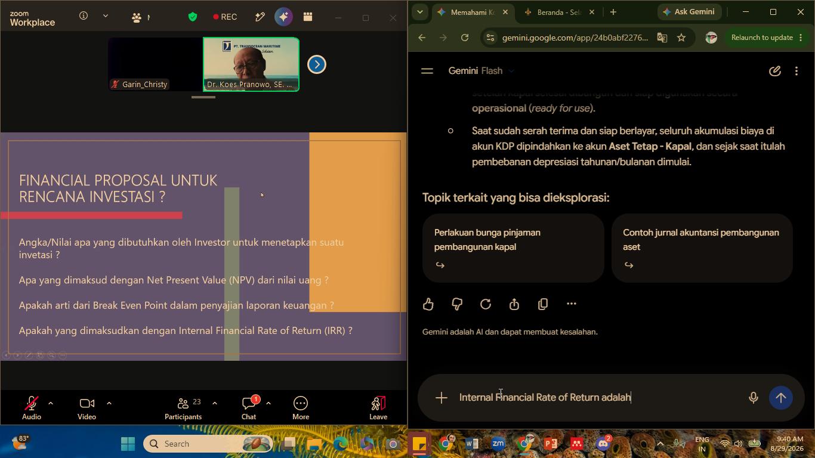This screenshot has width=815, height=458.
Task: Open the Gemini Flash model dropdown
Action: pyautogui.click(x=481, y=71)
